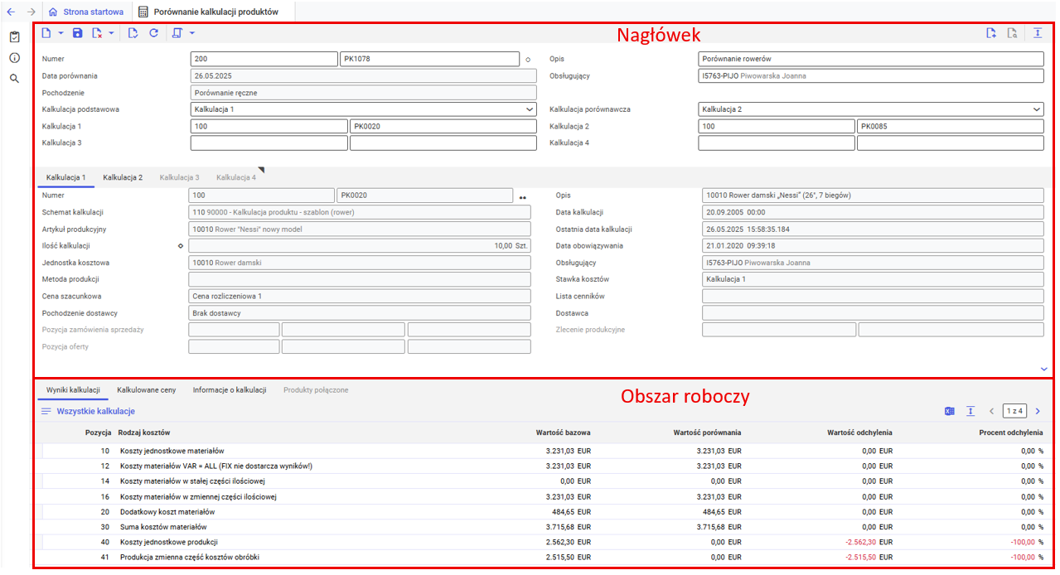1060x575 pixels.
Task: Click the PK1078 number field
Action: [429, 60]
